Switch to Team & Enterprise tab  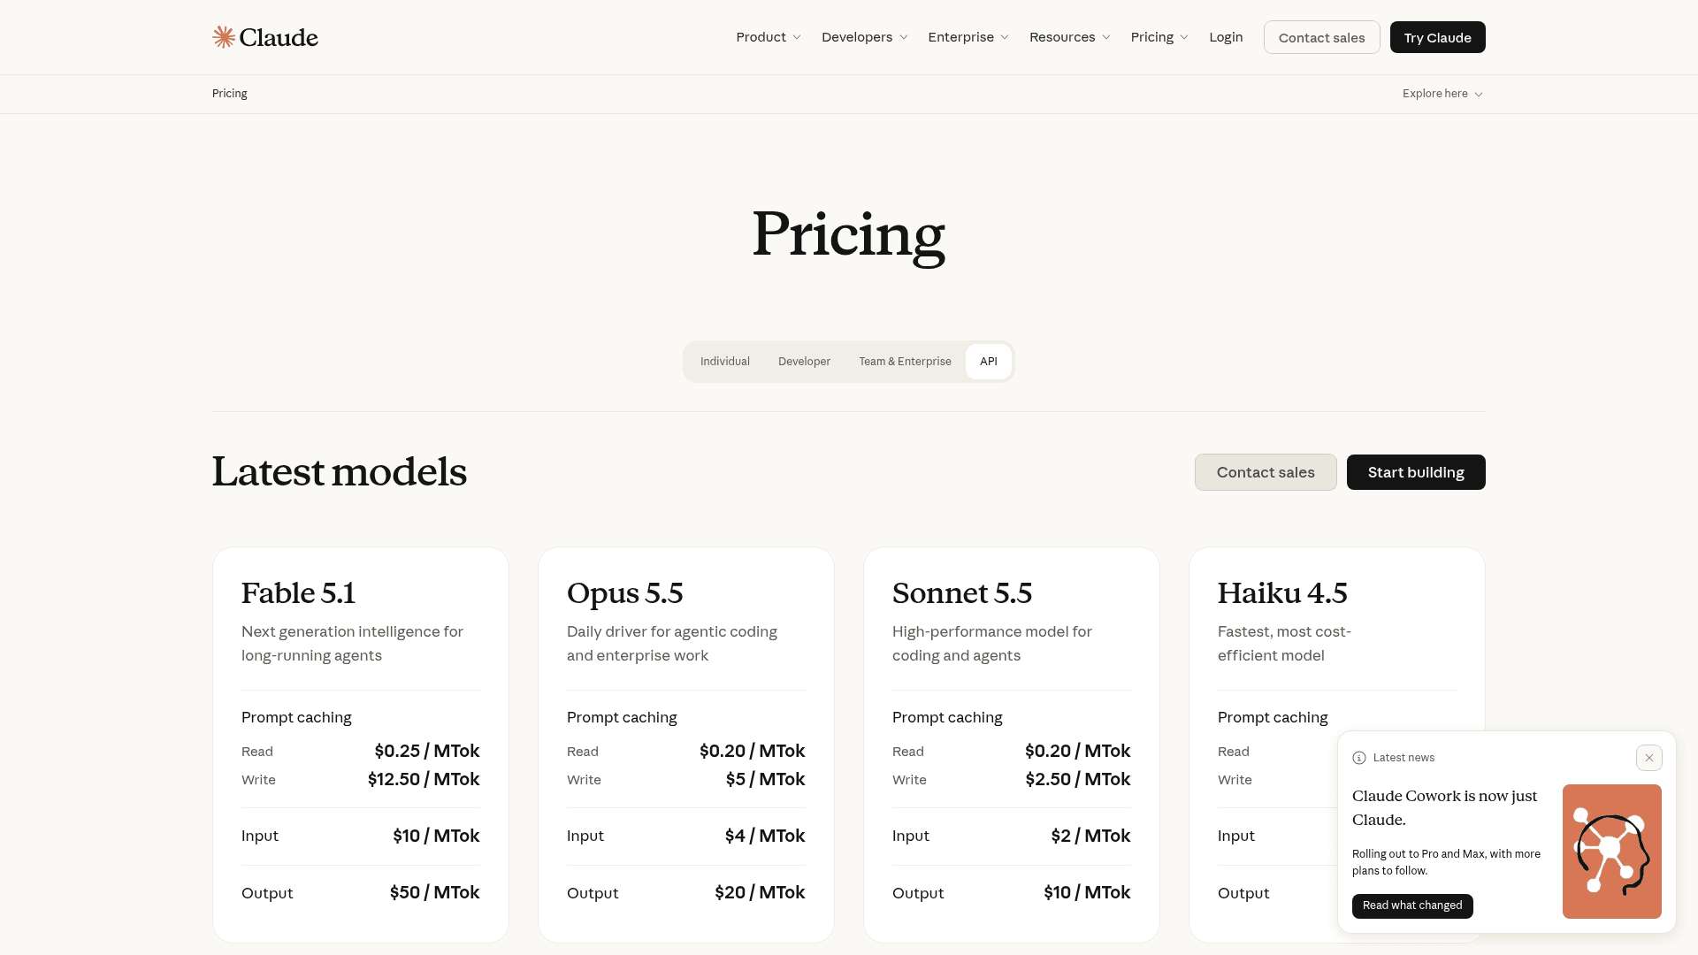tap(905, 362)
